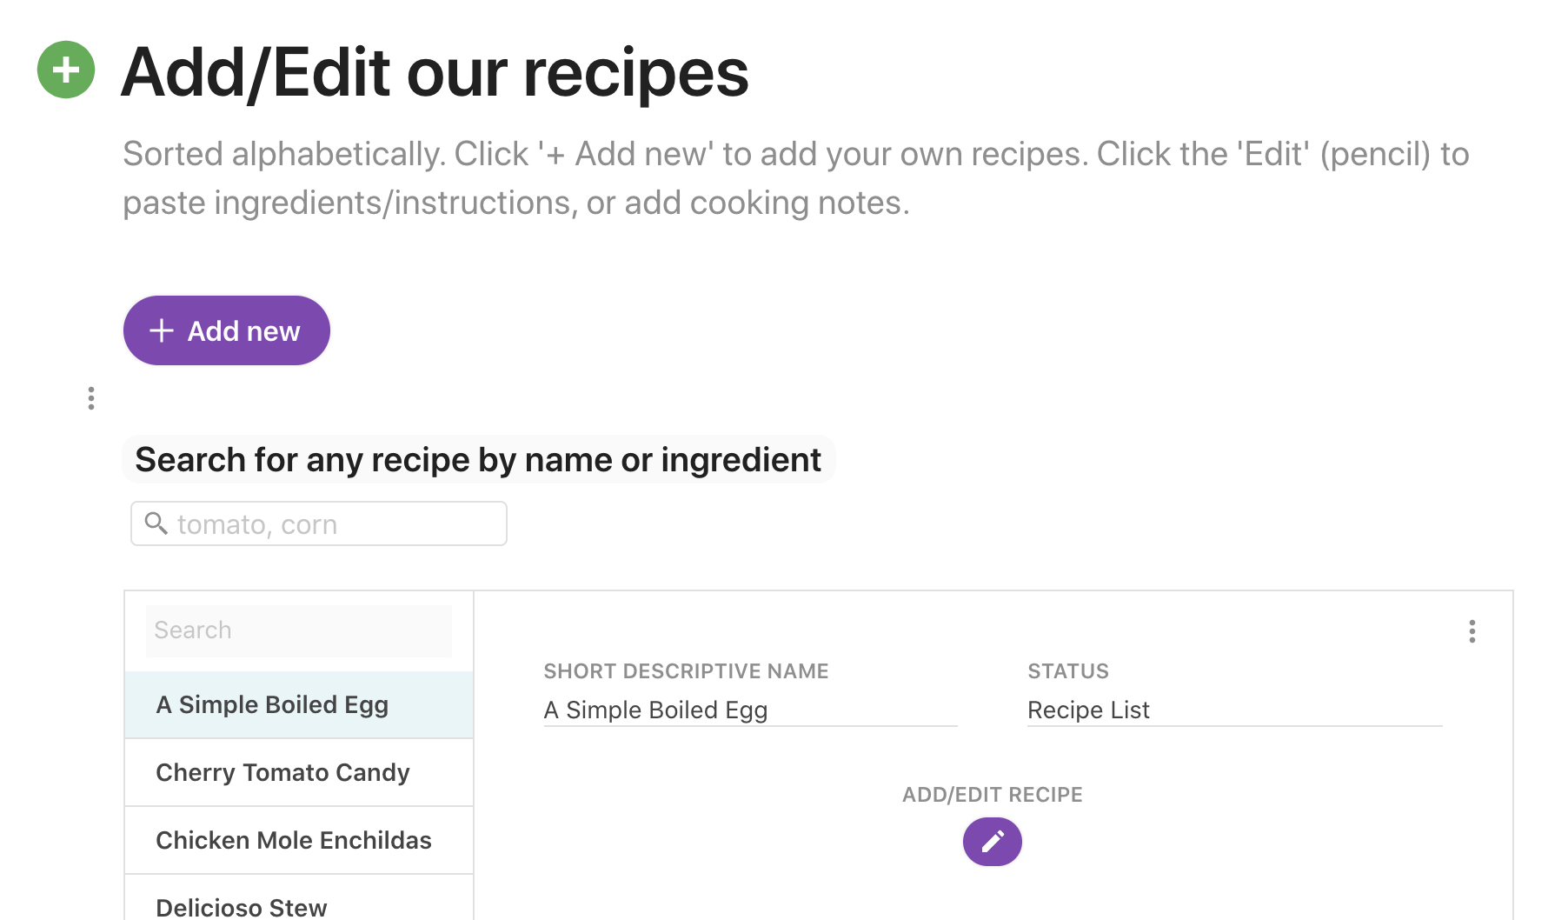Click the green plus page icon
Viewport: 1568px width, 920px height.
pos(66,70)
